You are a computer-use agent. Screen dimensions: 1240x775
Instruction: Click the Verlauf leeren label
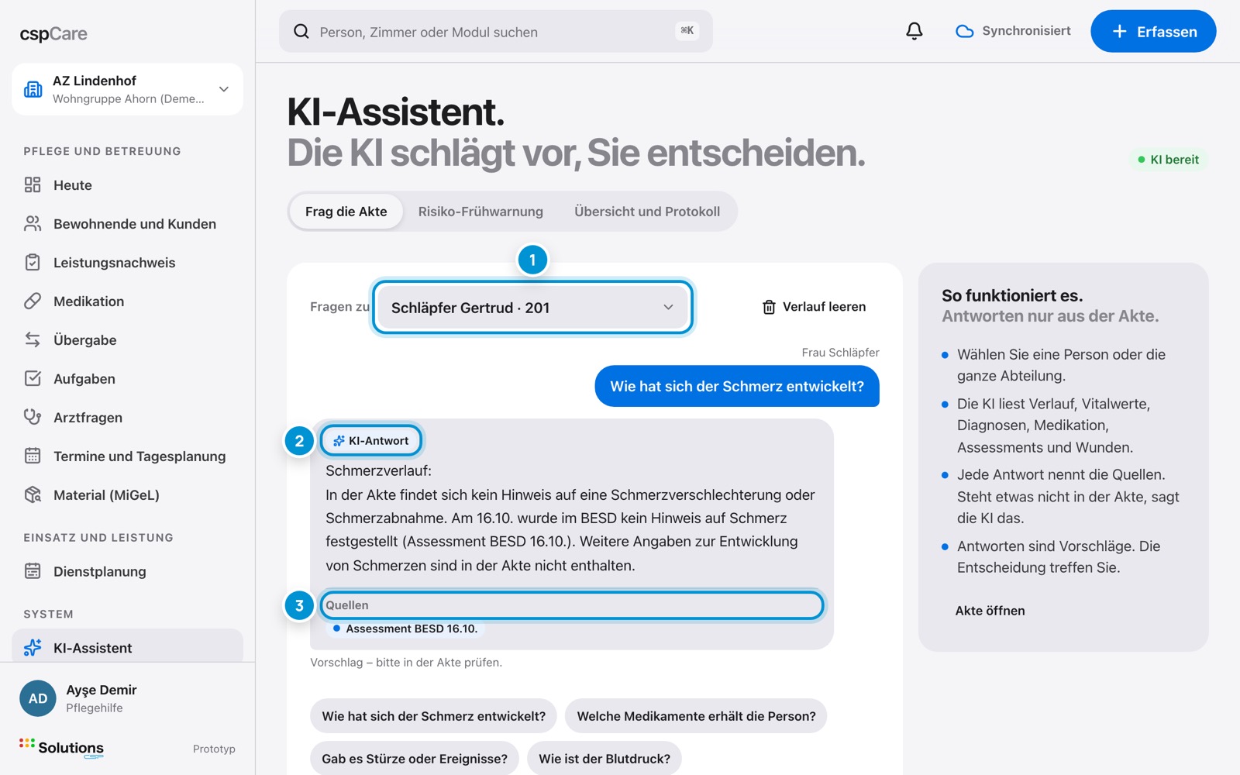pos(824,307)
